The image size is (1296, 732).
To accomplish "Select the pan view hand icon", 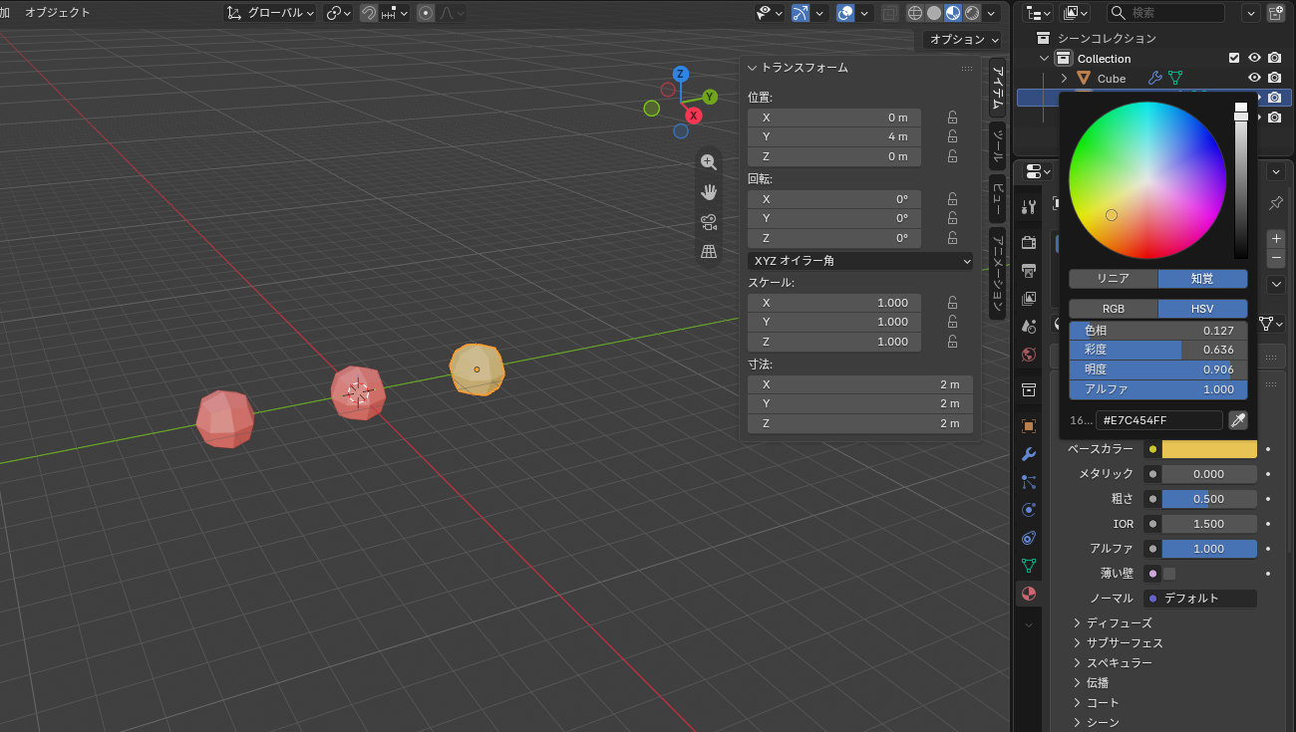I will coord(709,192).
